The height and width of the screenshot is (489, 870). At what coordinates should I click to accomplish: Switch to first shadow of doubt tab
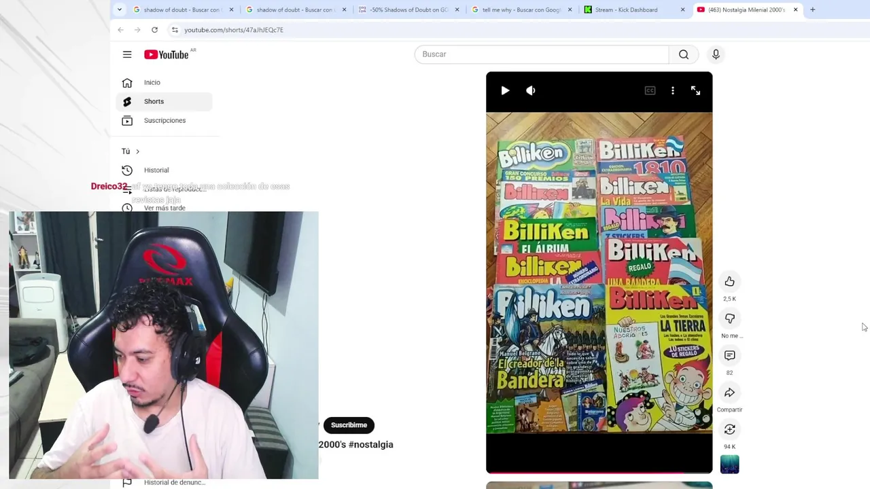[x=181, y=10]
